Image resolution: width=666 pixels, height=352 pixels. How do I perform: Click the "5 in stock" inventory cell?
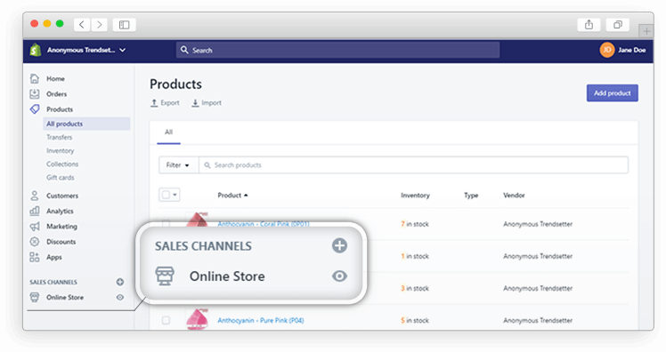pos(415,320)
